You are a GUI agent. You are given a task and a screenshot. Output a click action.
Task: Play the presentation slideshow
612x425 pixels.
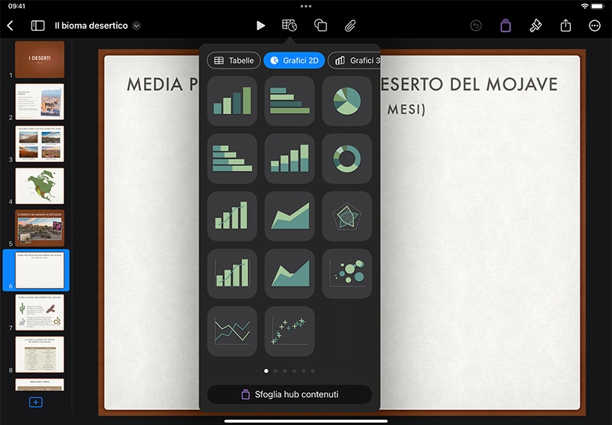[261, 25]
